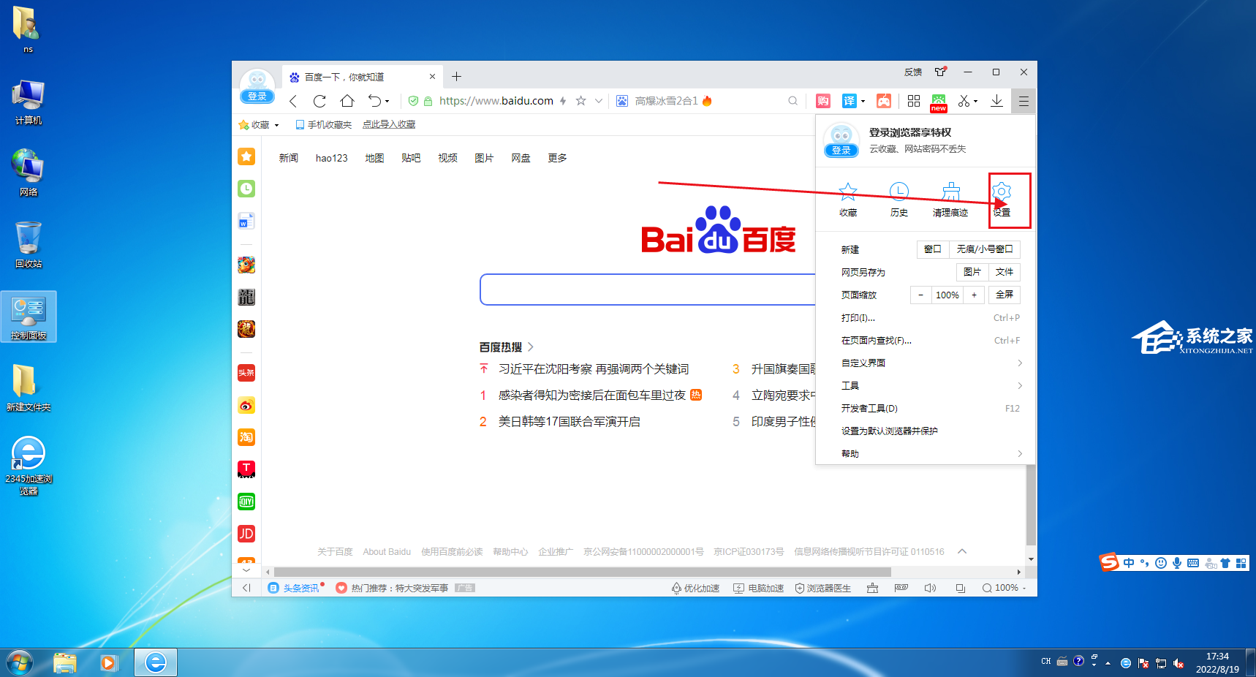
Task: Open the History (历史) clock icon
Action: (x=899, y=192)
